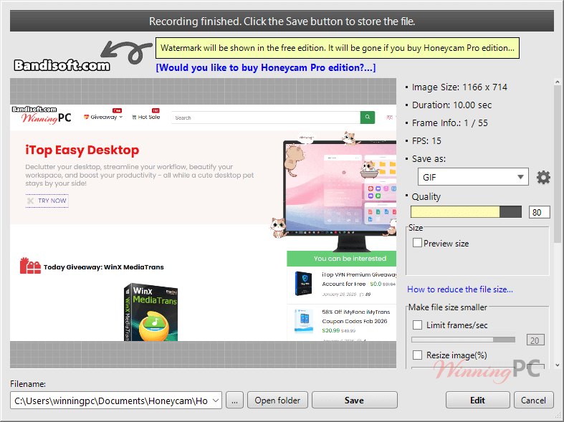Click scrollbar up arrow in settings panel
564x422 pixels.
[557, 82]
